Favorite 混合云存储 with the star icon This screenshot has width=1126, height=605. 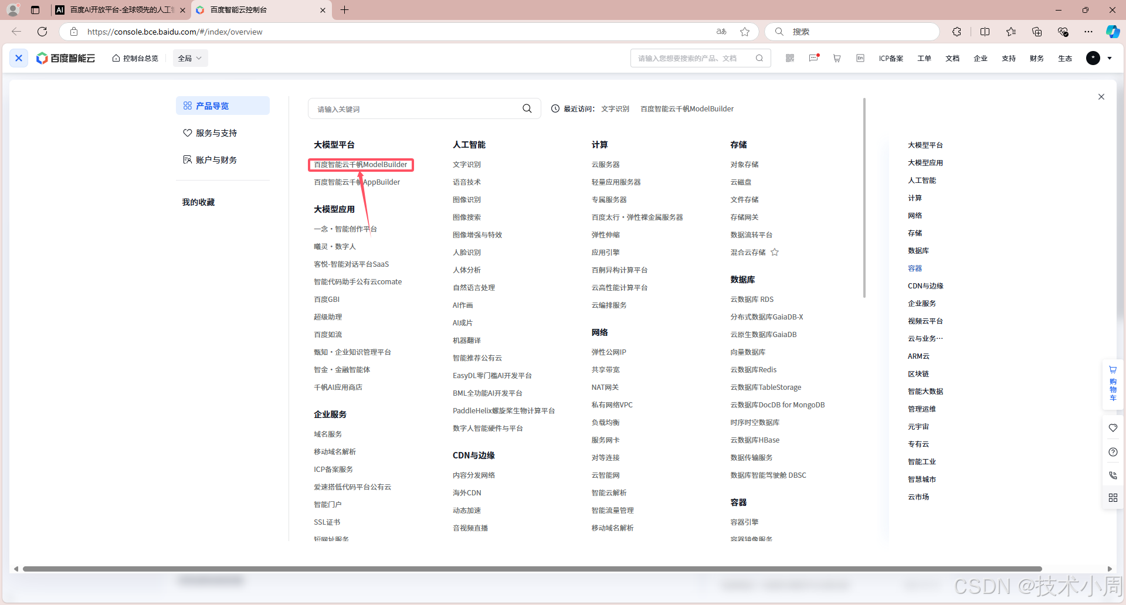click(x=775, y=252)
